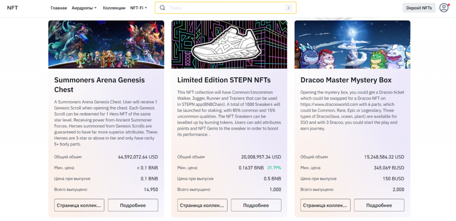The width and height of the screenshot is (456, 221).
Task: Open the user profile avatar icon
Action: tap(444, 8)
